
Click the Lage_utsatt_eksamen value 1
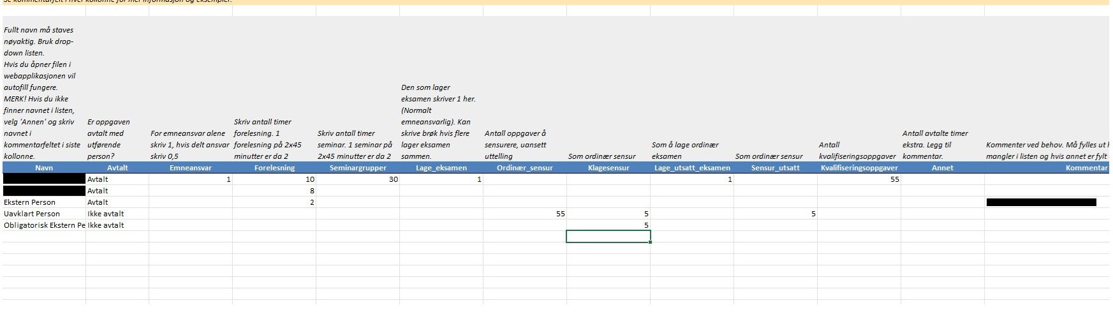tap(692, 179)
